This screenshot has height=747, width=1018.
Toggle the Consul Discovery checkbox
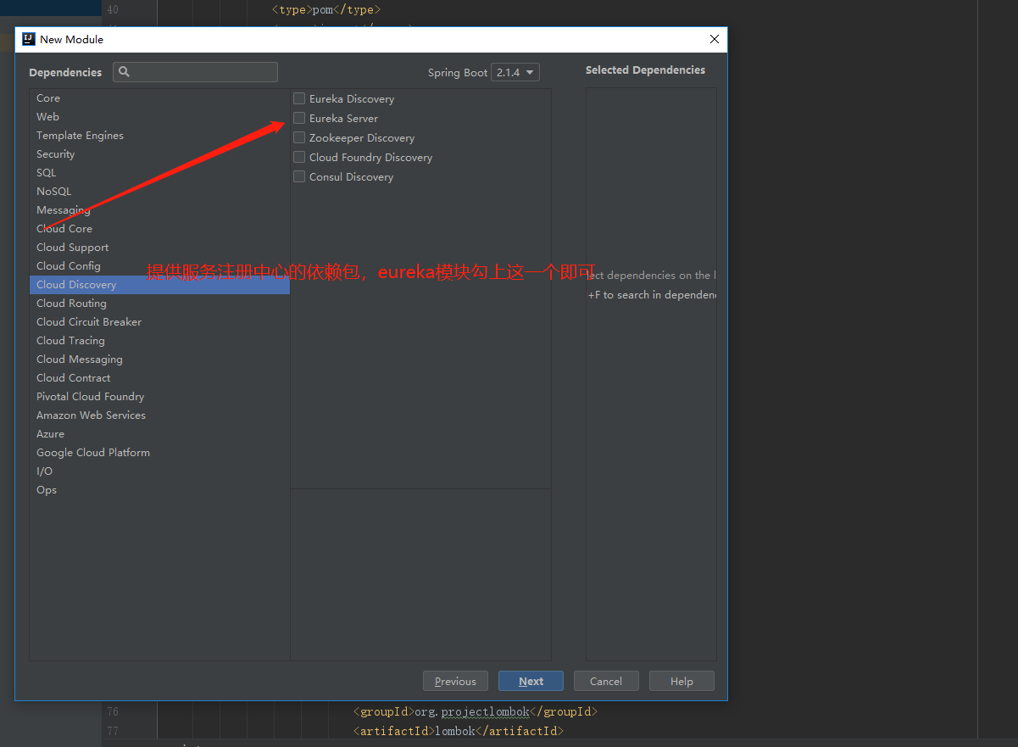click(299, 176)
